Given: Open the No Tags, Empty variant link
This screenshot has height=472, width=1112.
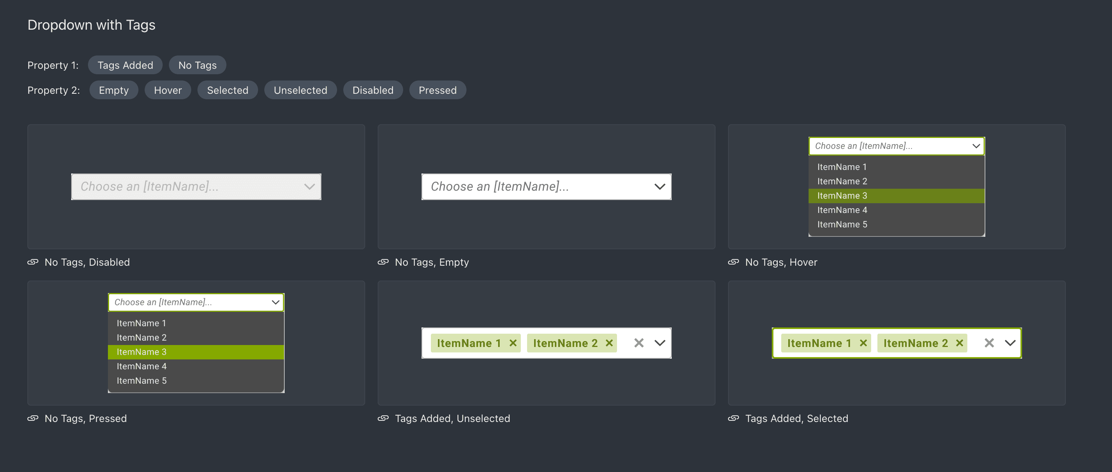Looking at the screenshot, I should click(432, 262).
